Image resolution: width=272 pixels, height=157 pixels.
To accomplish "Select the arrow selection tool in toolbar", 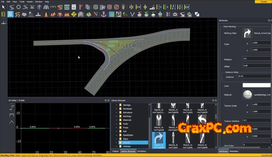I will [4, 7].
